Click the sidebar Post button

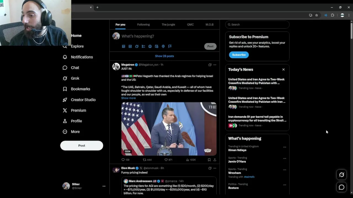coord(82,146)
